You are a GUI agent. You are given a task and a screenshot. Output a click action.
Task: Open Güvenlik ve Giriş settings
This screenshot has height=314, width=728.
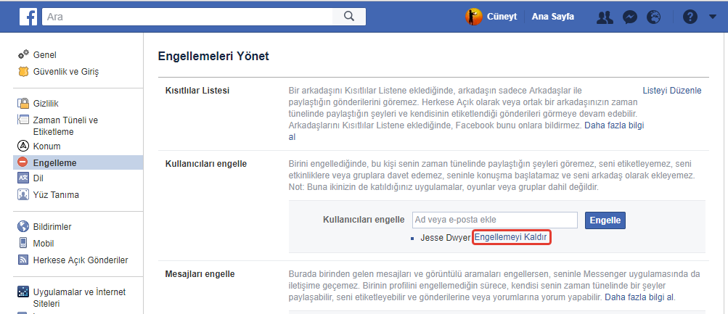point(65,72)
